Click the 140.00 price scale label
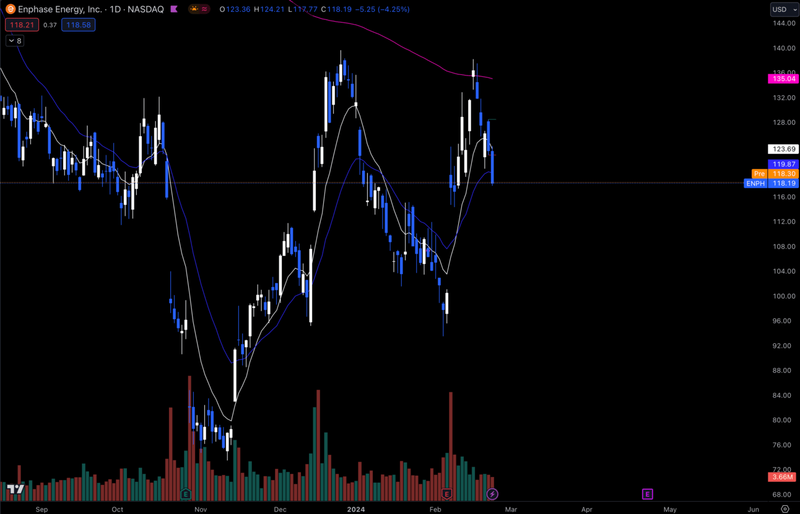This screenshot has height=514, width=800. 783,48
